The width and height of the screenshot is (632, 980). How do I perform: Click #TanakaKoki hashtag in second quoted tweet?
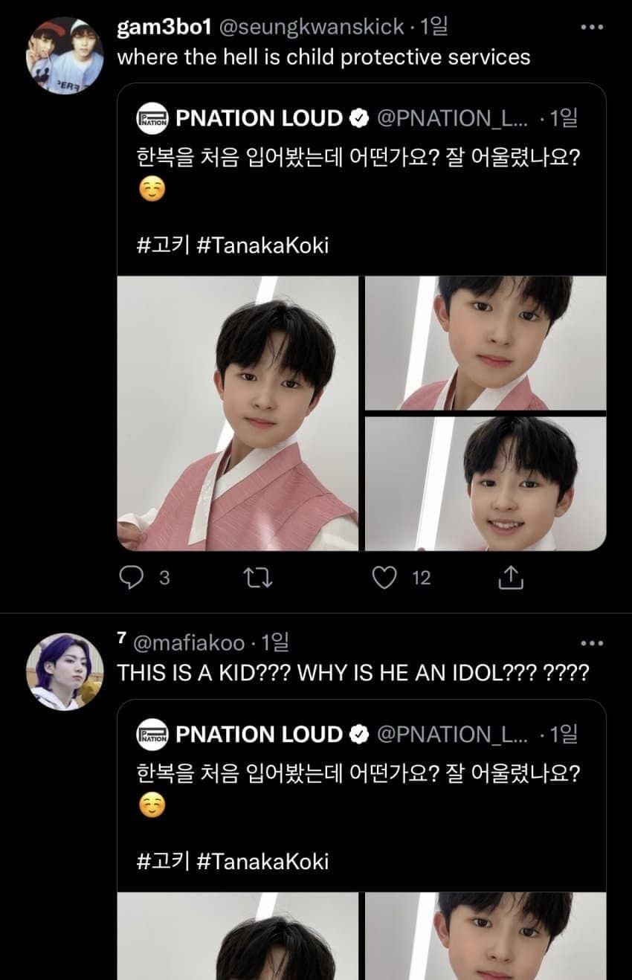click(x=262, y=861)
